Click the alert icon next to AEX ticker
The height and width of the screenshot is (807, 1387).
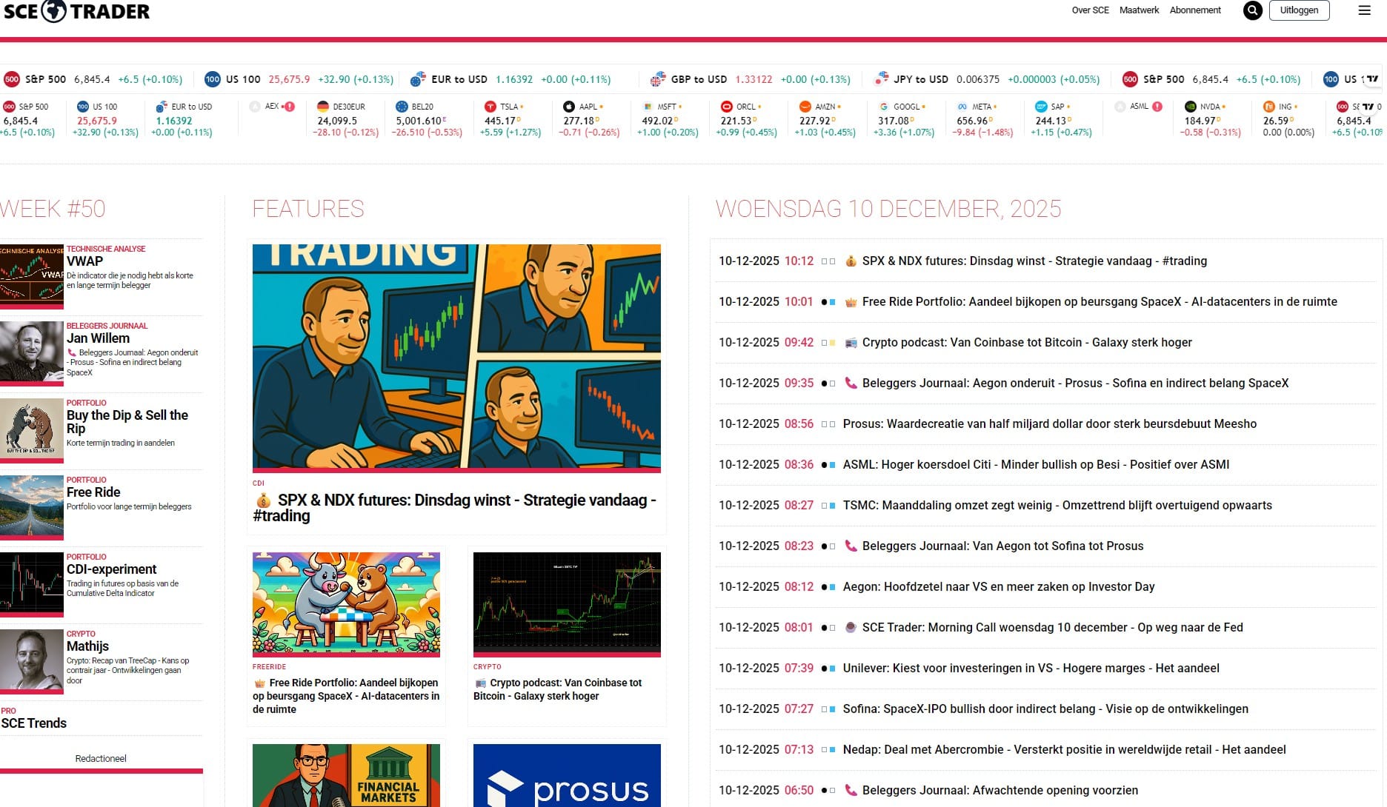(290, 106)
